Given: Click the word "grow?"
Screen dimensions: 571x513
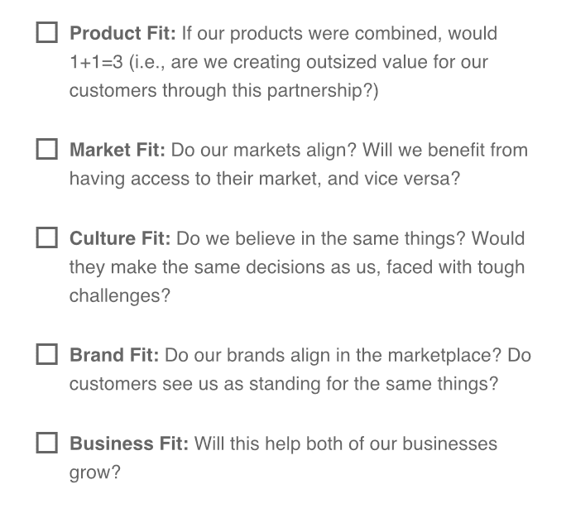Looking at the screenshot, I should tap(94, 472).
